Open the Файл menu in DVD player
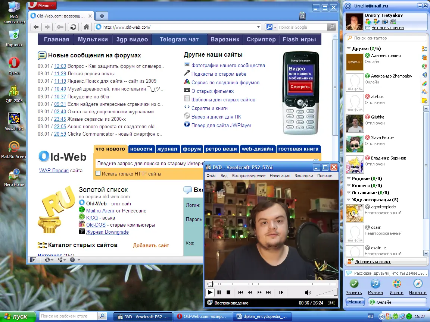 [x=211, y=176]
